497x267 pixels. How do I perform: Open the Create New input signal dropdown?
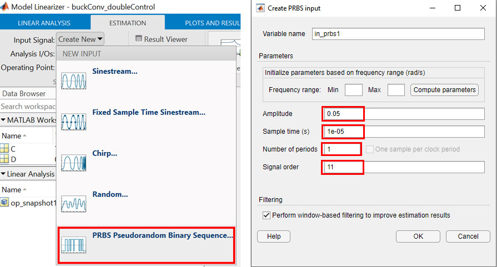(81, 39)
